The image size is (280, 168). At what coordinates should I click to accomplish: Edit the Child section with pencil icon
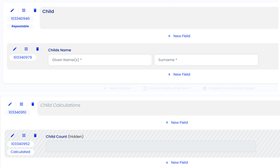point(12,10)
